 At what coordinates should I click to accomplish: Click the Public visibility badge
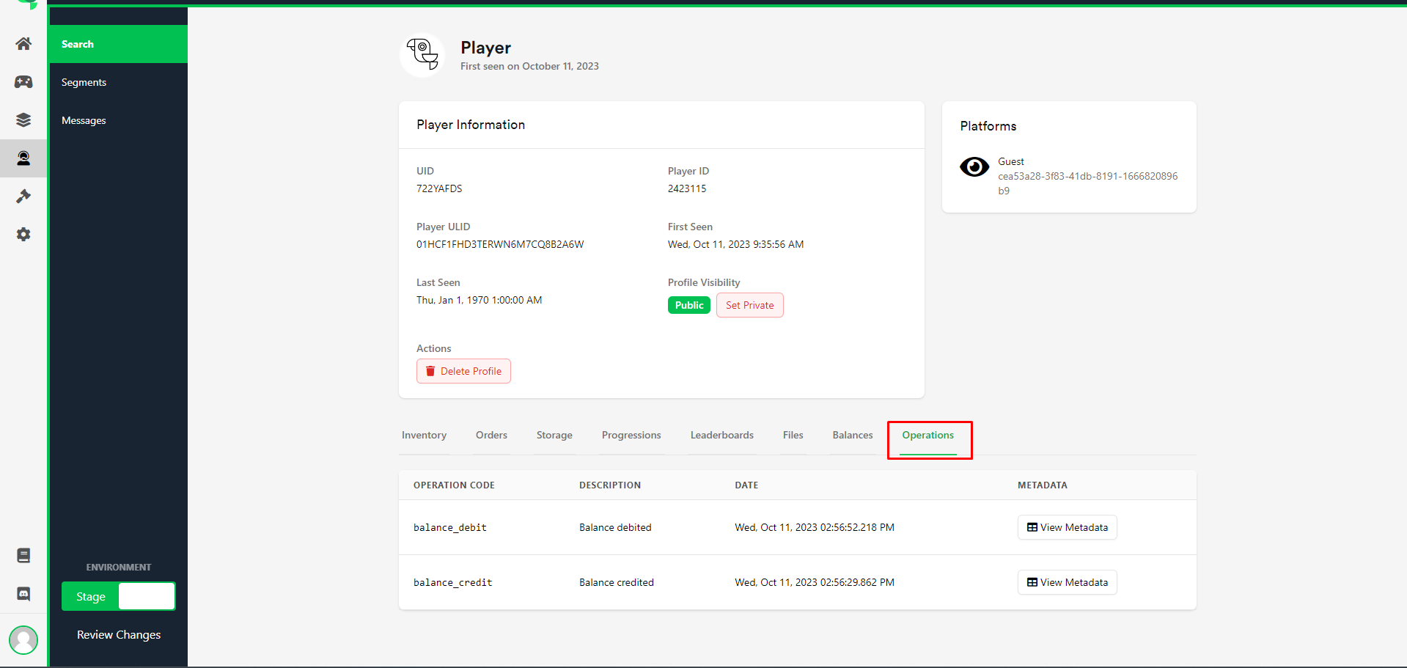tap(688, 305)
